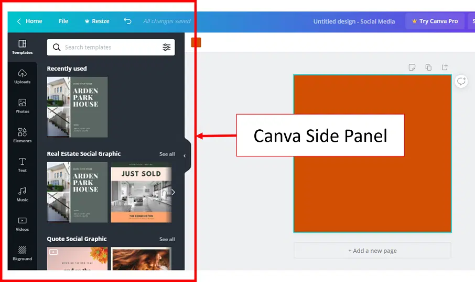Collapse the side panel with the arrow handle
The height and width of the screenshot is (282, 475).
coord(185,156)
